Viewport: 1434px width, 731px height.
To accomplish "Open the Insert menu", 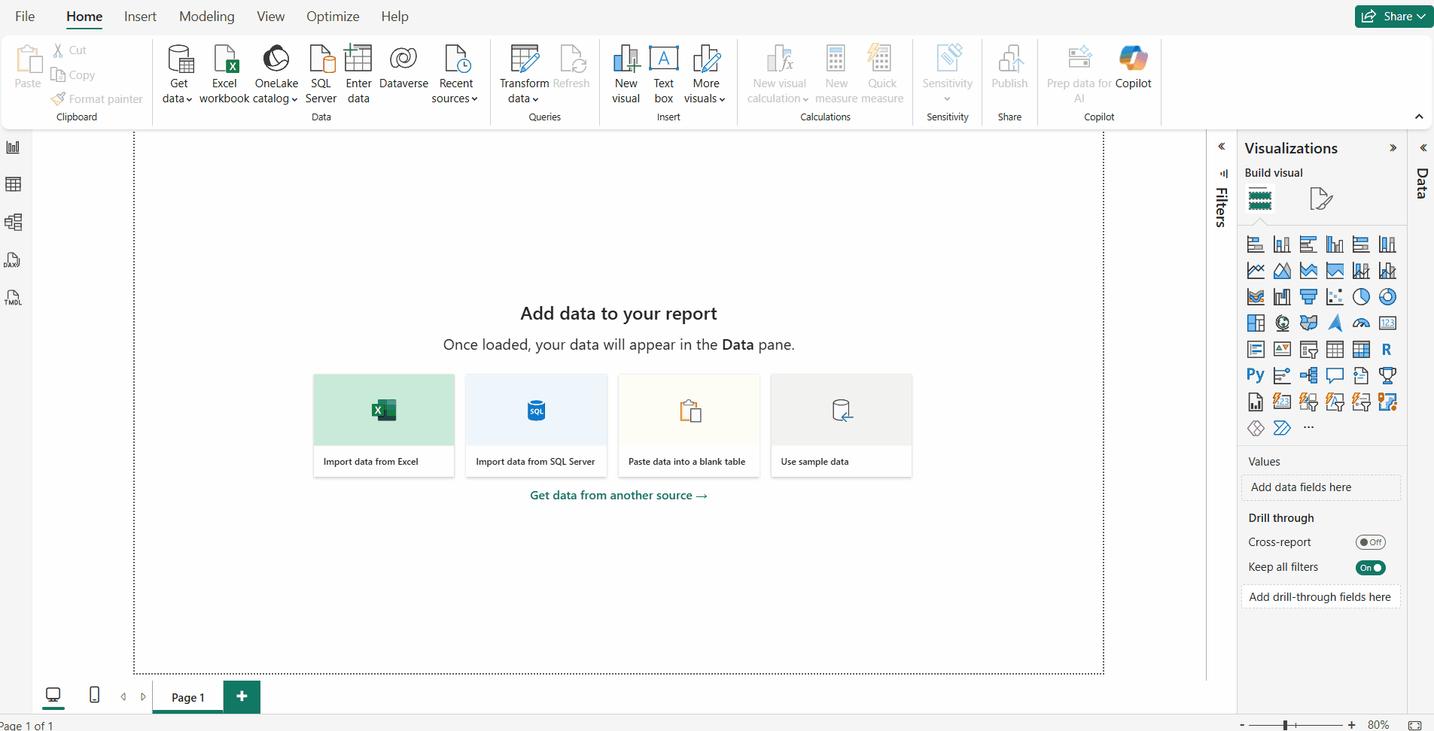I will pyautogui.click(x=140, y=16).
